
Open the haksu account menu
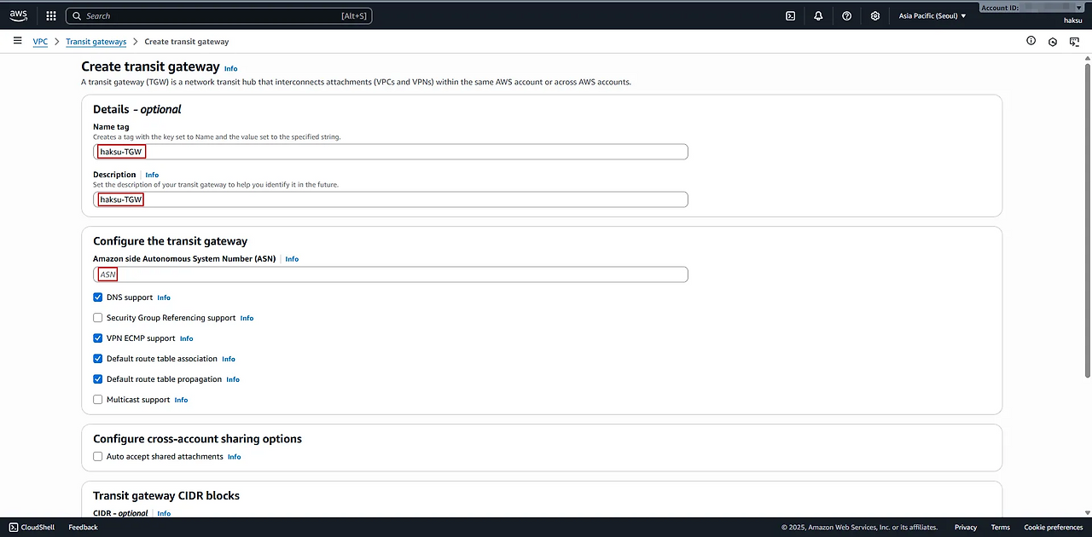click(x=1072, y=20)
